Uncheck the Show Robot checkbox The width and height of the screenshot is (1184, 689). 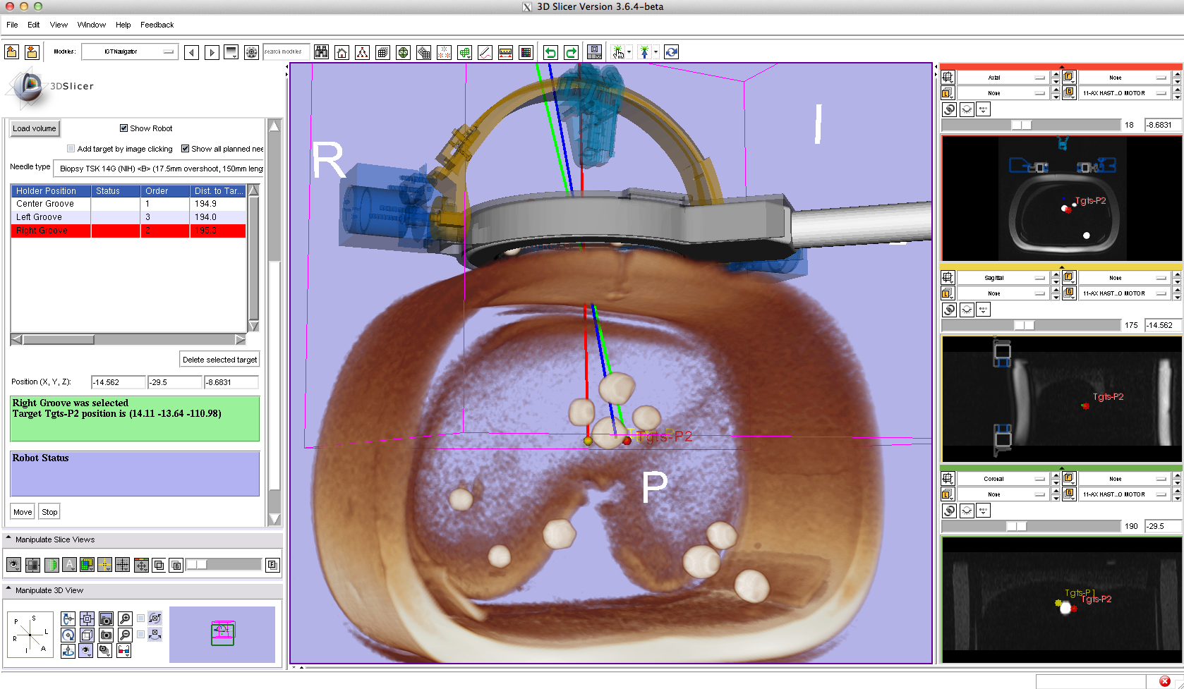coord(124,128)
